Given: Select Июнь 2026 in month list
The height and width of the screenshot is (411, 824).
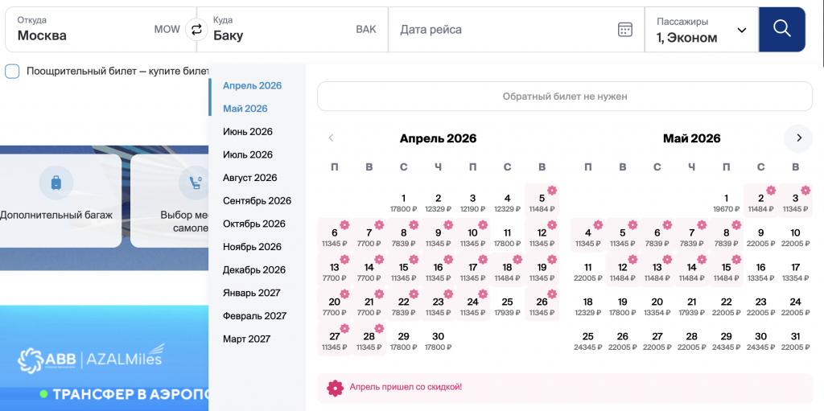Looking at the screenshot, I should tap(248, 132).
